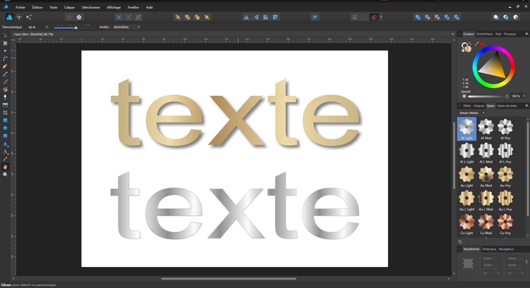Image resolution: width=530 pixels, height=288 pixels.
Task: Apply the Au Light gold style
Action: tap(467, 177)
